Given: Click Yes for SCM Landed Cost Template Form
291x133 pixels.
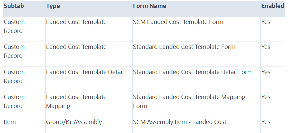Looking at the screenshot, I should 266,22.
